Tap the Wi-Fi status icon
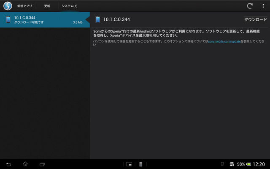270x169 pixels. point(232,164)
